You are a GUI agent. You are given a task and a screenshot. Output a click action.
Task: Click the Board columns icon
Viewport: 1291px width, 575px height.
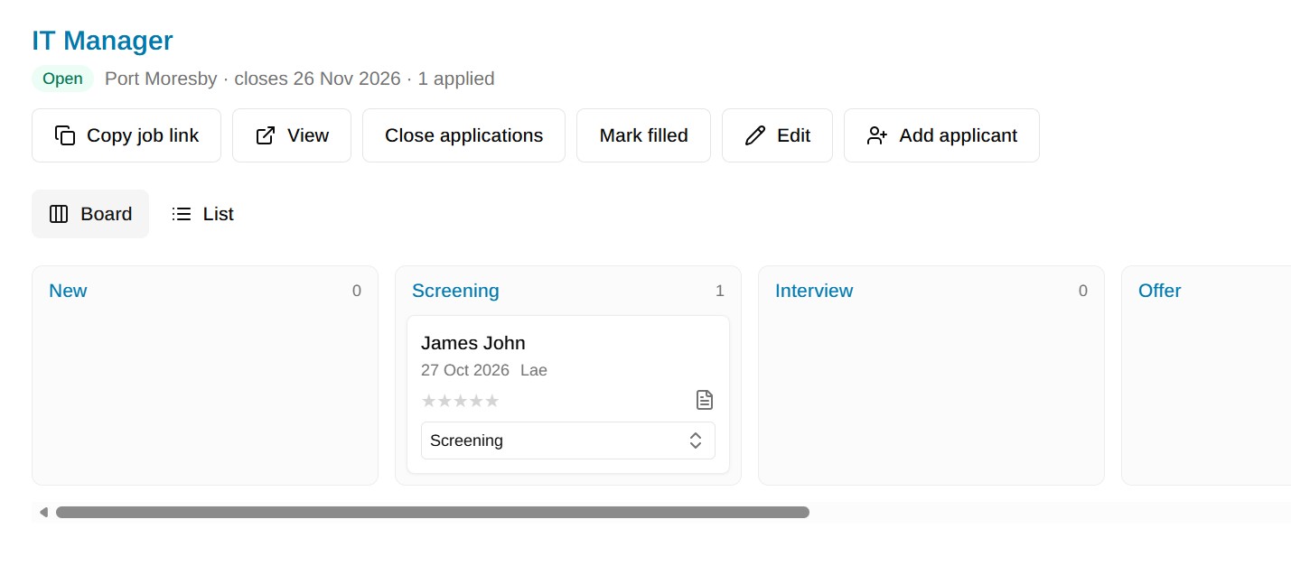pyautogui.click(x=59, y=214)
